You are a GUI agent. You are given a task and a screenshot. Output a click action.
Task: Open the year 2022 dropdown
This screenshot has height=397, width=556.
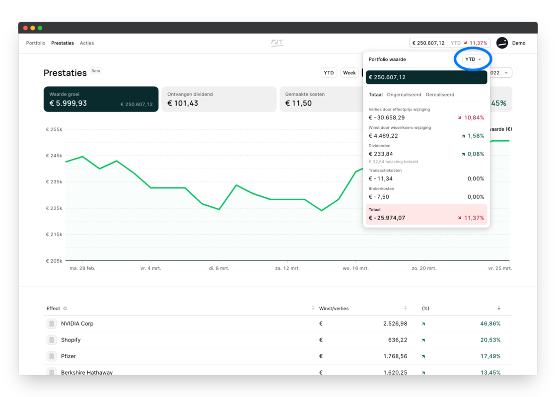[x=499, y=73]
